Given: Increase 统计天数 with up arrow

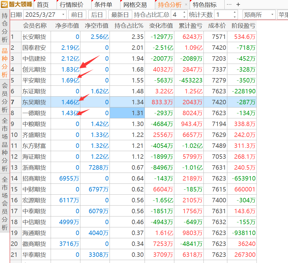Looking at the screenshot, I should click(x=234, y=12).
